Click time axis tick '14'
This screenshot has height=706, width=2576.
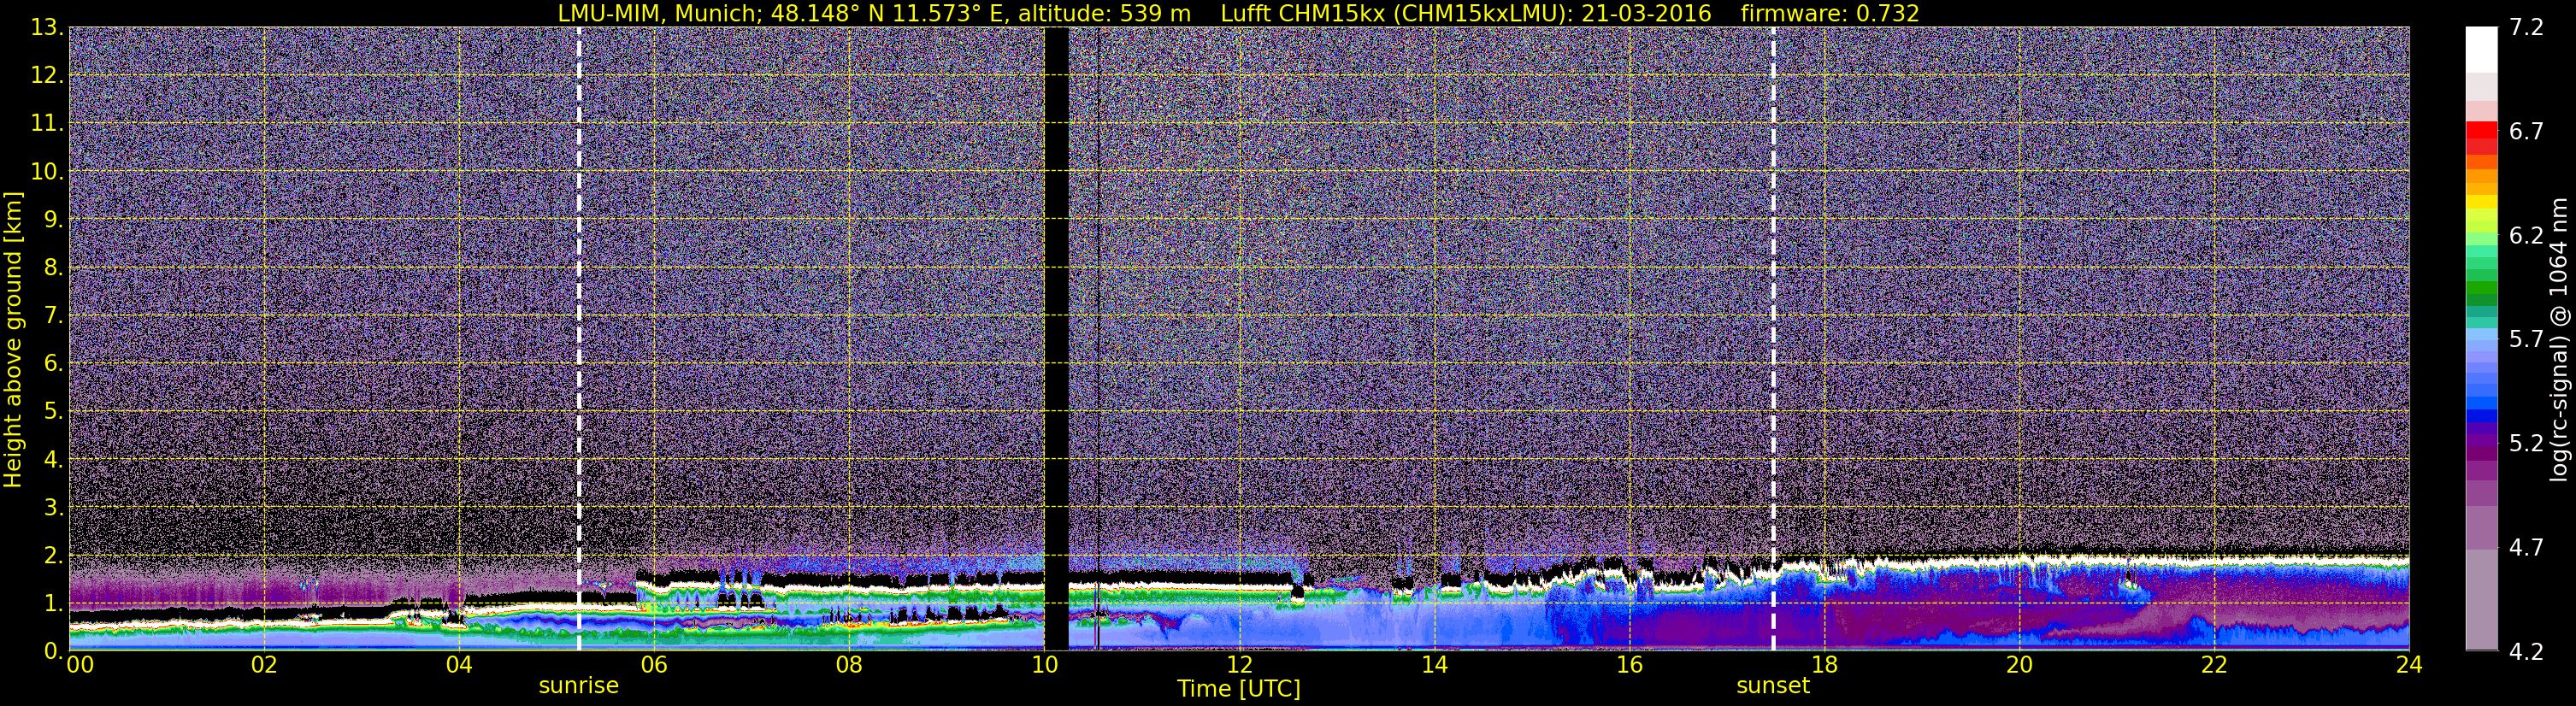coord(1434,666)
